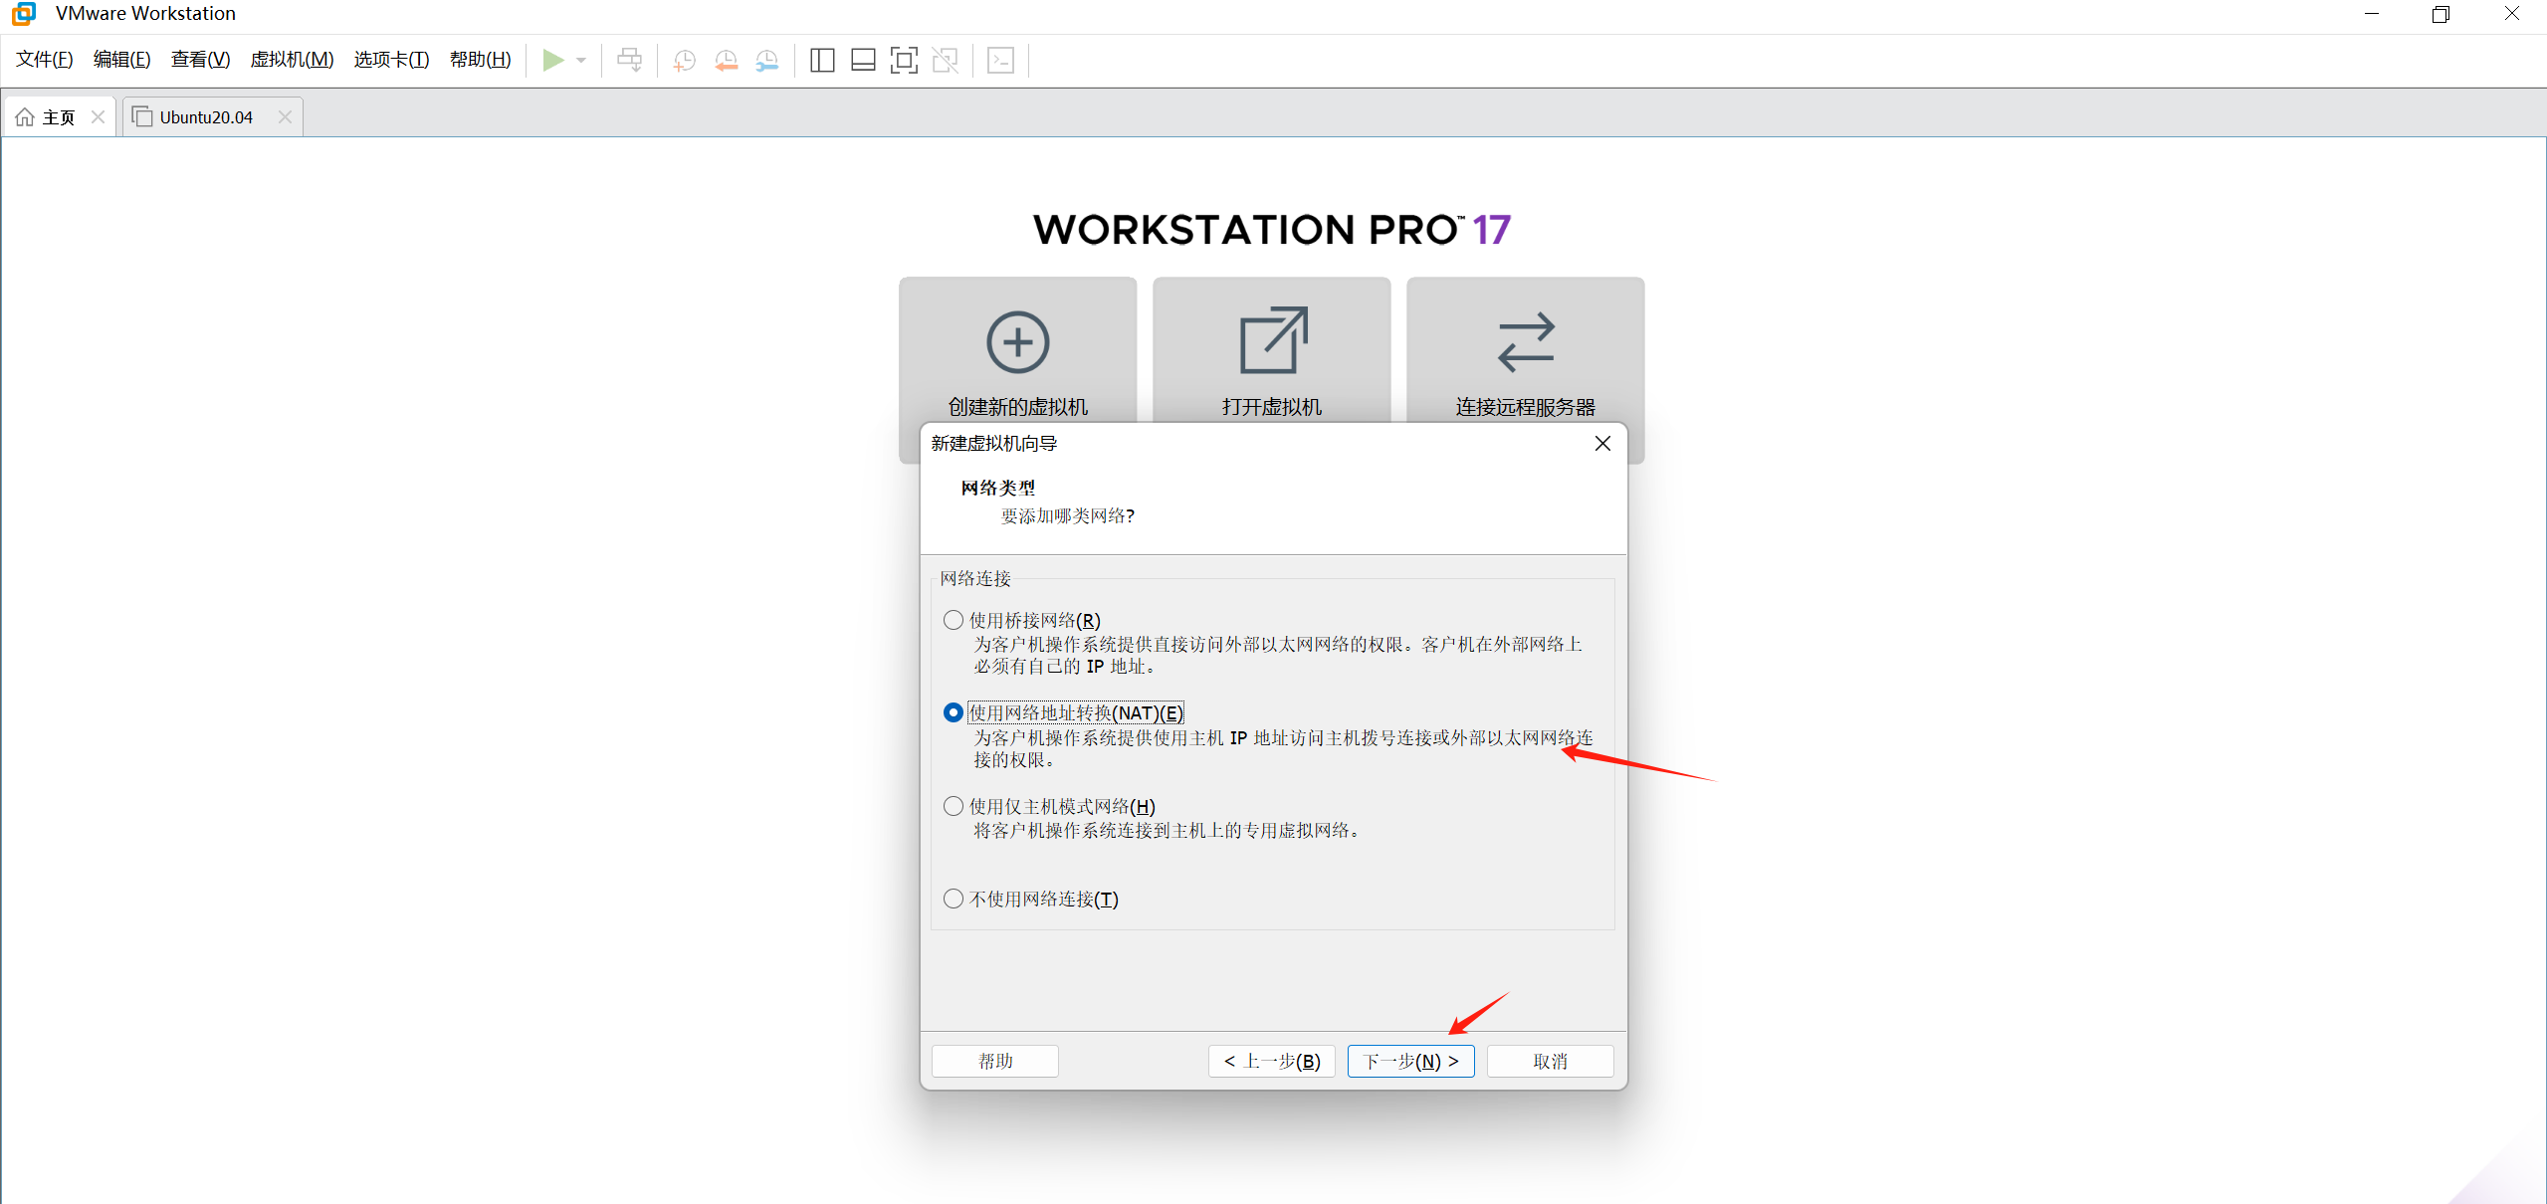Click the 创建新的虚拟机 label text
The height and width of the screenshot is (1204, 2547).
(1017, 407)
